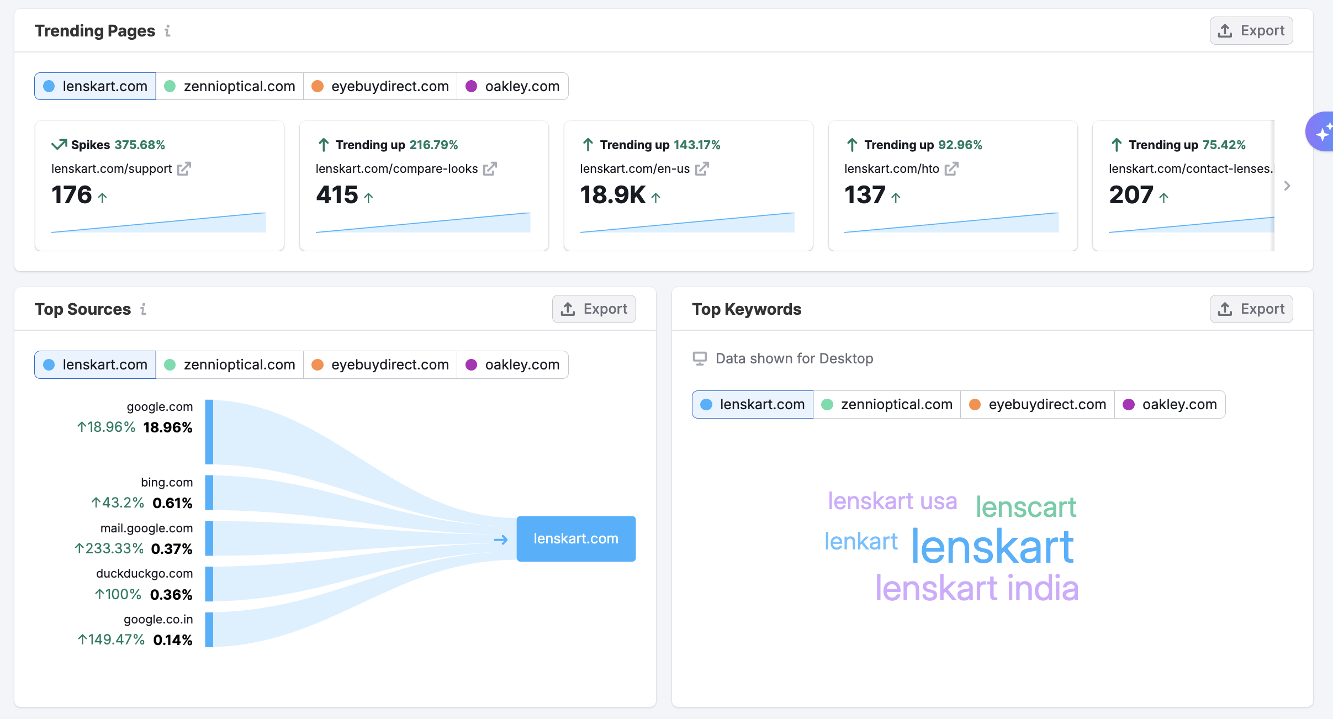Export the Top Keywords data
This screenshot has width=1333, height=719.
pyautogui.click(x=1251, y=309)
